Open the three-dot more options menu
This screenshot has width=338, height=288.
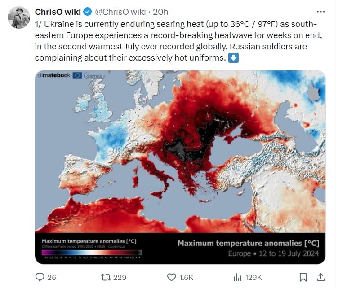[x=320, y=11]
